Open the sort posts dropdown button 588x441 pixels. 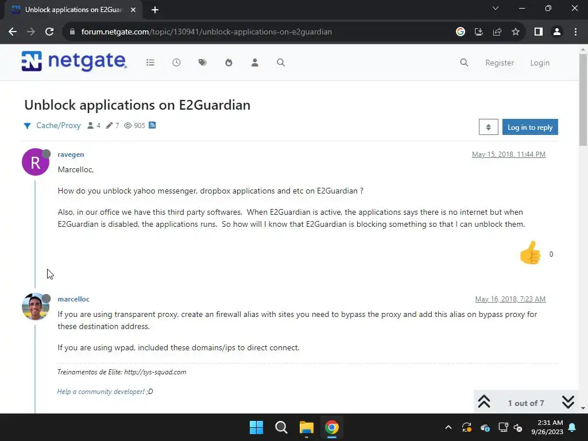click(488, 127)
